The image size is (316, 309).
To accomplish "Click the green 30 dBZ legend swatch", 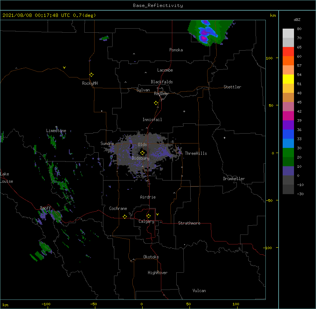I will point(288,153).
